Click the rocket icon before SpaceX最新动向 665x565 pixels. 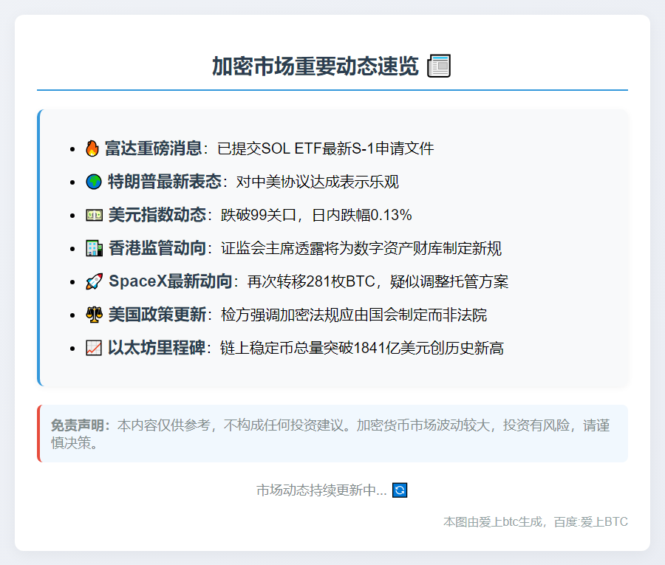click(94, 281)
